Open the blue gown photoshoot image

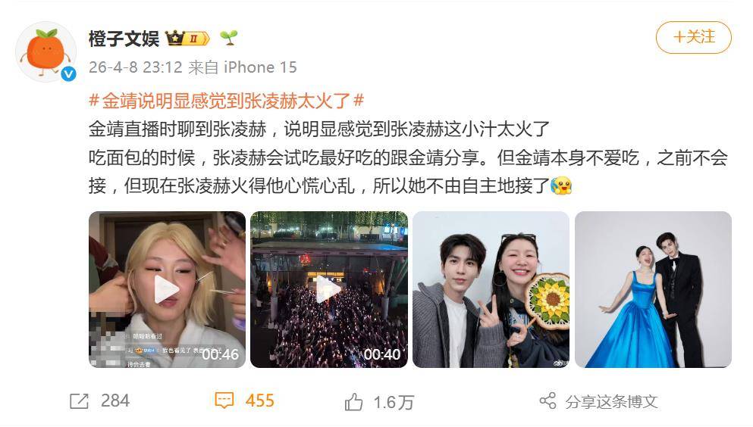click(653, 289)
